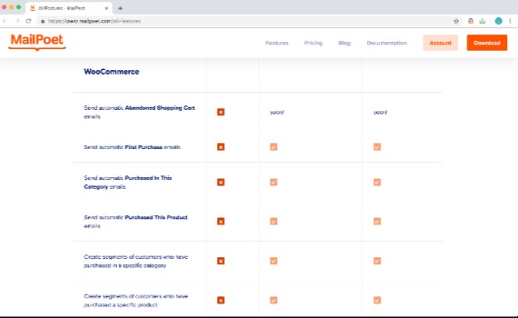Click red X for purchased in specific category segments
Screen dimensions: 518x318
(220, 261)
